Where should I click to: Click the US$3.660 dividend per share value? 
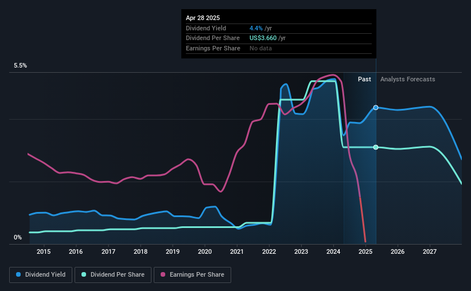(263, 38)
